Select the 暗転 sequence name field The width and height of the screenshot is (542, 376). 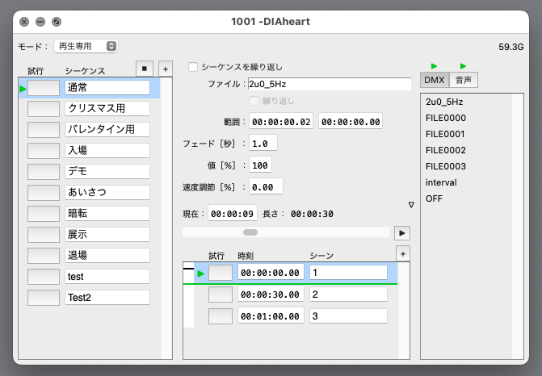[107, 213]
